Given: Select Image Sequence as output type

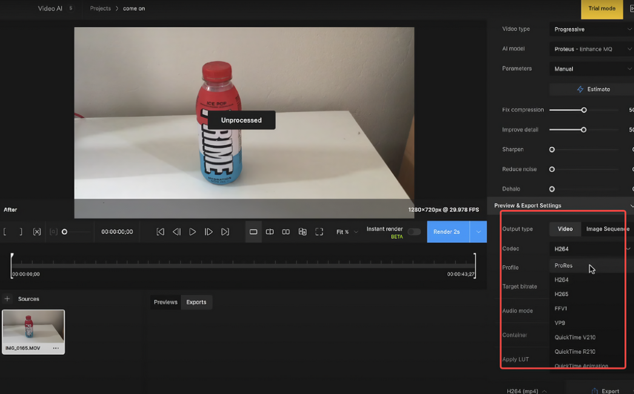Looking at the screenshot, I should (607, 229).
